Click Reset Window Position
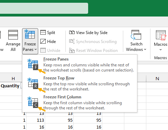The width and height of the screenshot is (168, 130). (93, 51)
